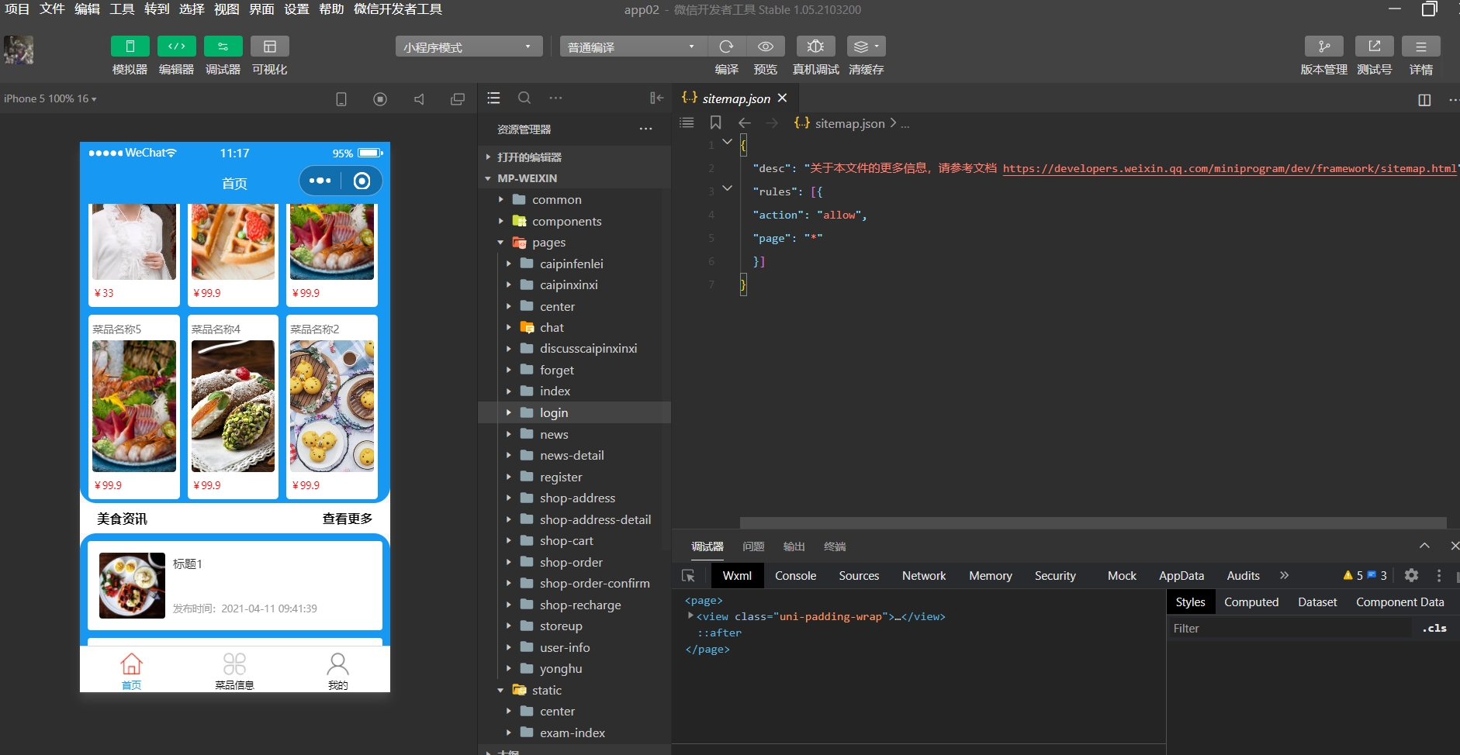This screenshot has width=1460, height=755.
Task: Click the Styles Filter input field
Action: point(1290,629)
